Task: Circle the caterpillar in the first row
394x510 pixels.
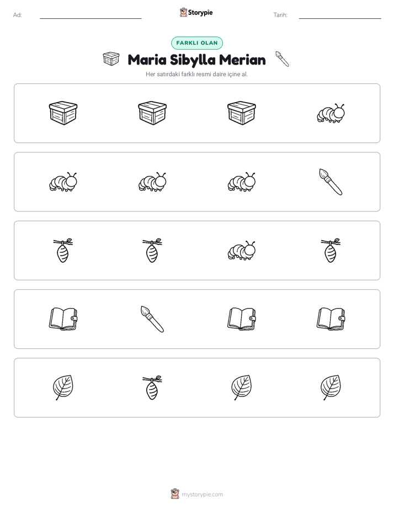Action: point(331,113)
